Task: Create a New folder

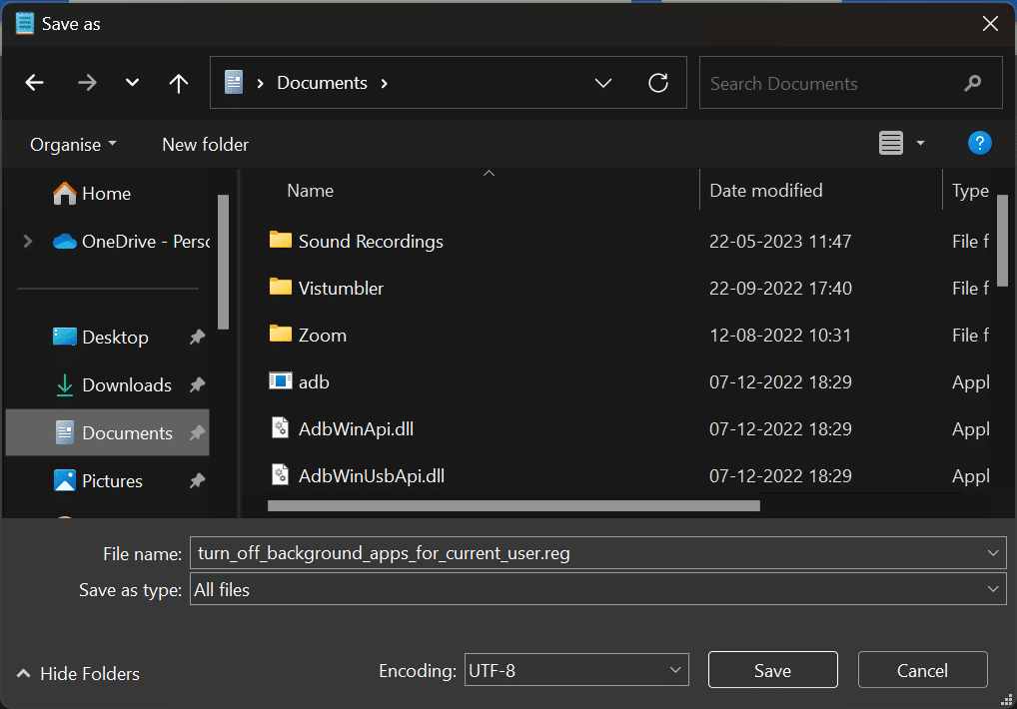Action: click(205, 145)
